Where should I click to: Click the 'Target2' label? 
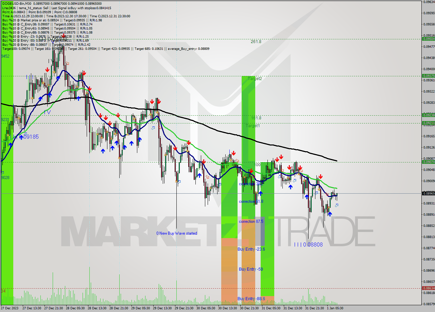click(x=255, y=78)
